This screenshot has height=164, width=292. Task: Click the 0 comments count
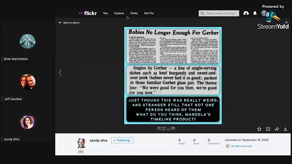213,141
